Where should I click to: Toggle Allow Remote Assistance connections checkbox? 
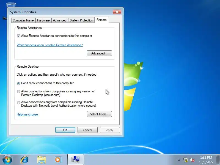coord(18,36)
